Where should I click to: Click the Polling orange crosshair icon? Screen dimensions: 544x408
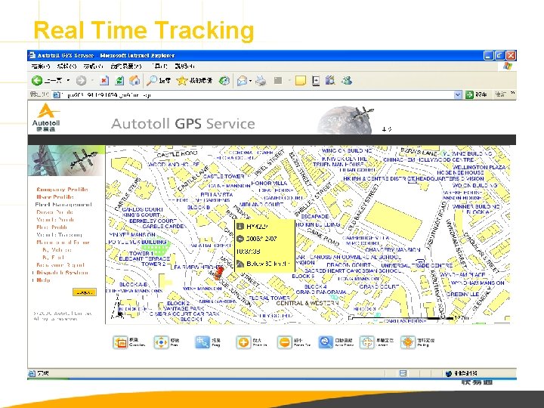(408, 342)
